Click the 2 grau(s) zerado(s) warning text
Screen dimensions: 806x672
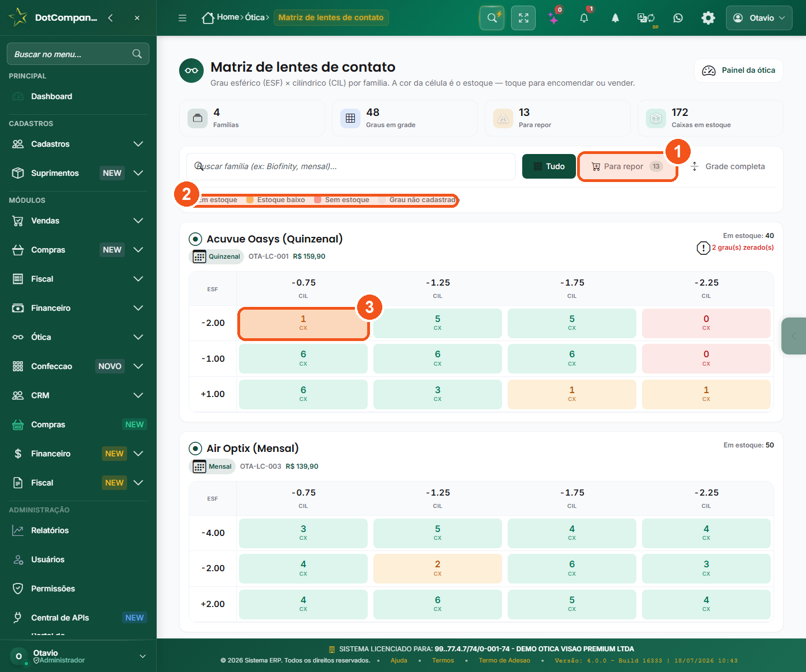tap(743, 248)
